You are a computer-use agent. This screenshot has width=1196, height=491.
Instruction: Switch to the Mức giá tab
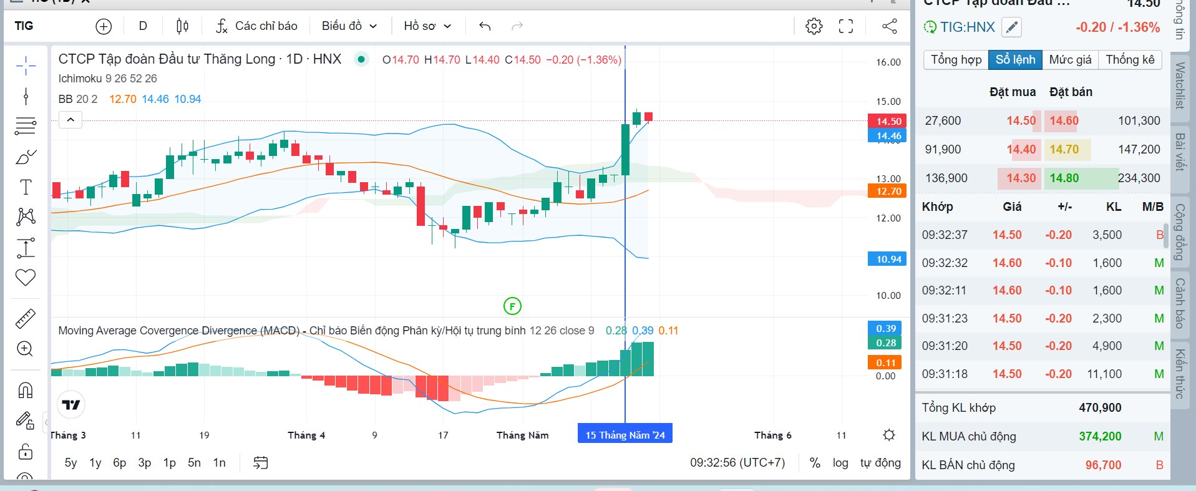1070,60
